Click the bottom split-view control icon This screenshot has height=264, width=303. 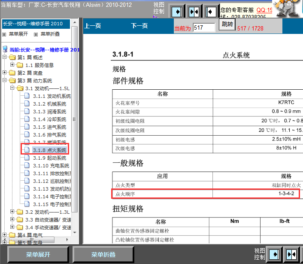291,254
